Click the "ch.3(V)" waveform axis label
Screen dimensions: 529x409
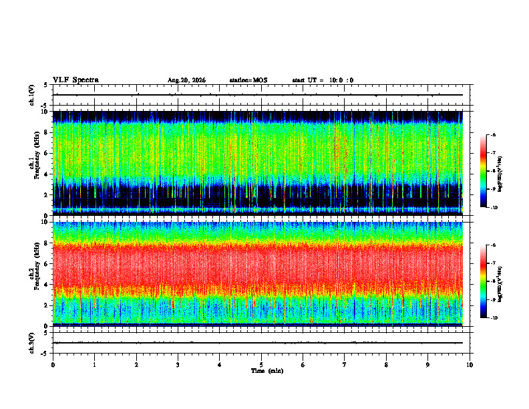point(32,343)
